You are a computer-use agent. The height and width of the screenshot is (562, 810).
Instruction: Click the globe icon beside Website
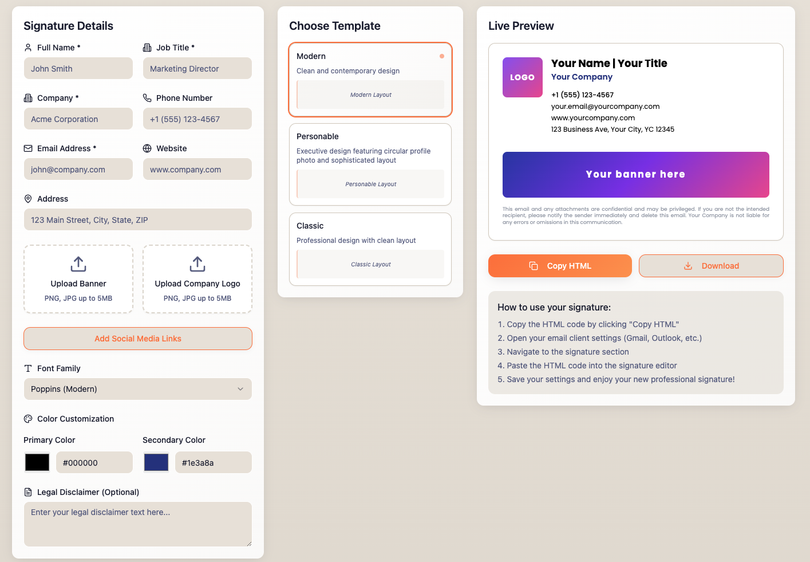tap(147, 148)
